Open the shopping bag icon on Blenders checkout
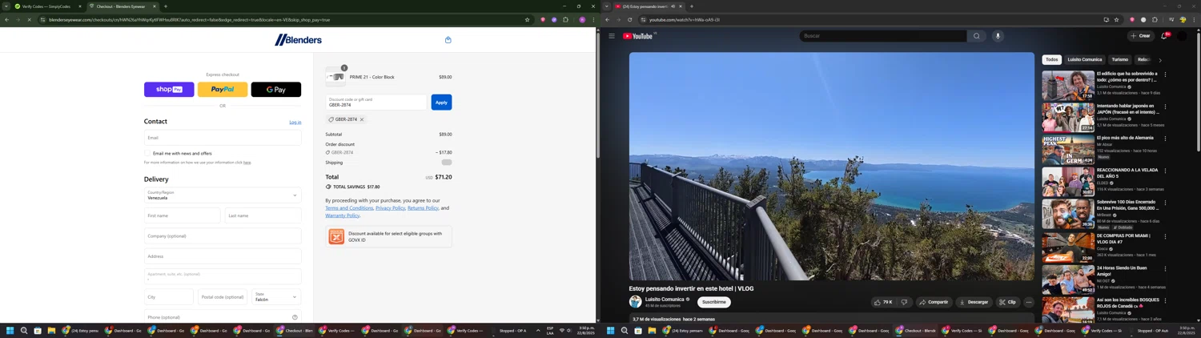The image size is (1201, 338). point(448,40)
